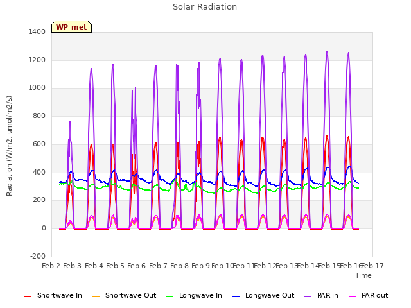The height and width of the screenshot is (308, 411).
Task: Click the 1400 y-axis tick label
Action: pos(37,31)
